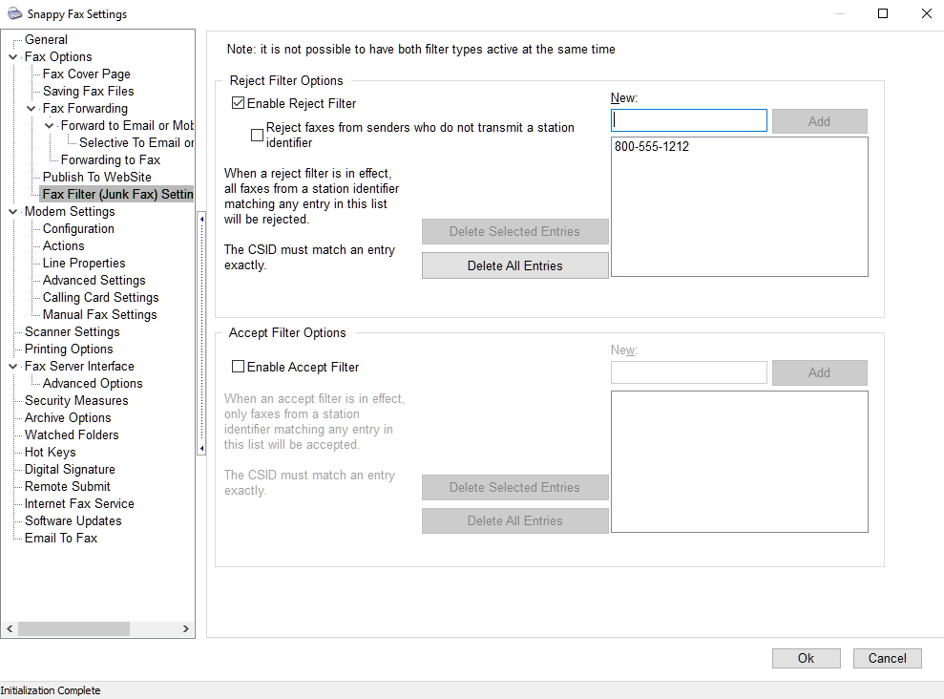Collapse the Modem Settings tree node
This screenshot has width=944, height=699.
13,212
